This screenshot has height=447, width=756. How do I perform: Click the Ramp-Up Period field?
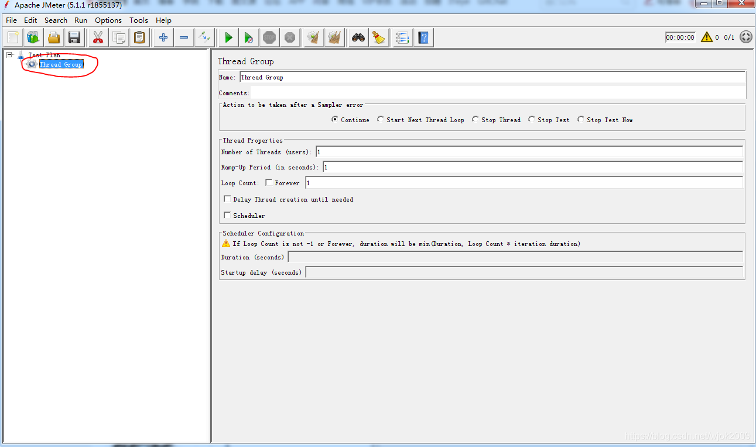click(532, 167)
